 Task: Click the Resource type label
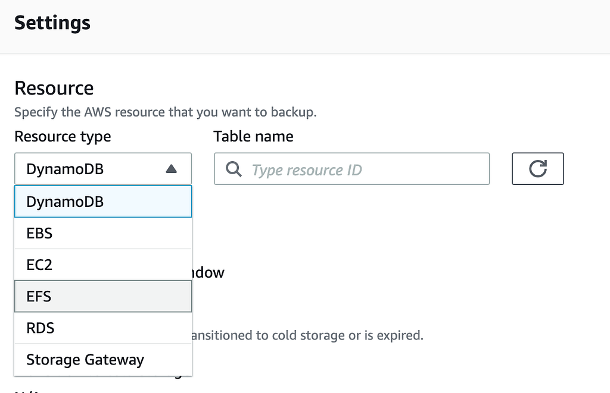pyautogui.click(x=63, y=137)
